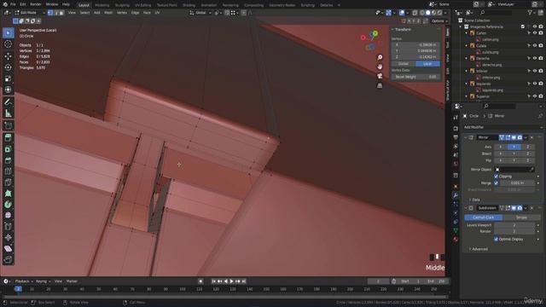
Task: Activate the Knife tool
Action: tap(8, 182)
